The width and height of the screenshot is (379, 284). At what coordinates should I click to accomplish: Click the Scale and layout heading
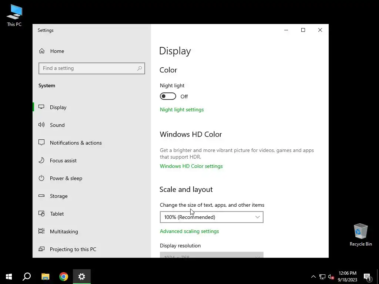(x=186, y=190)
